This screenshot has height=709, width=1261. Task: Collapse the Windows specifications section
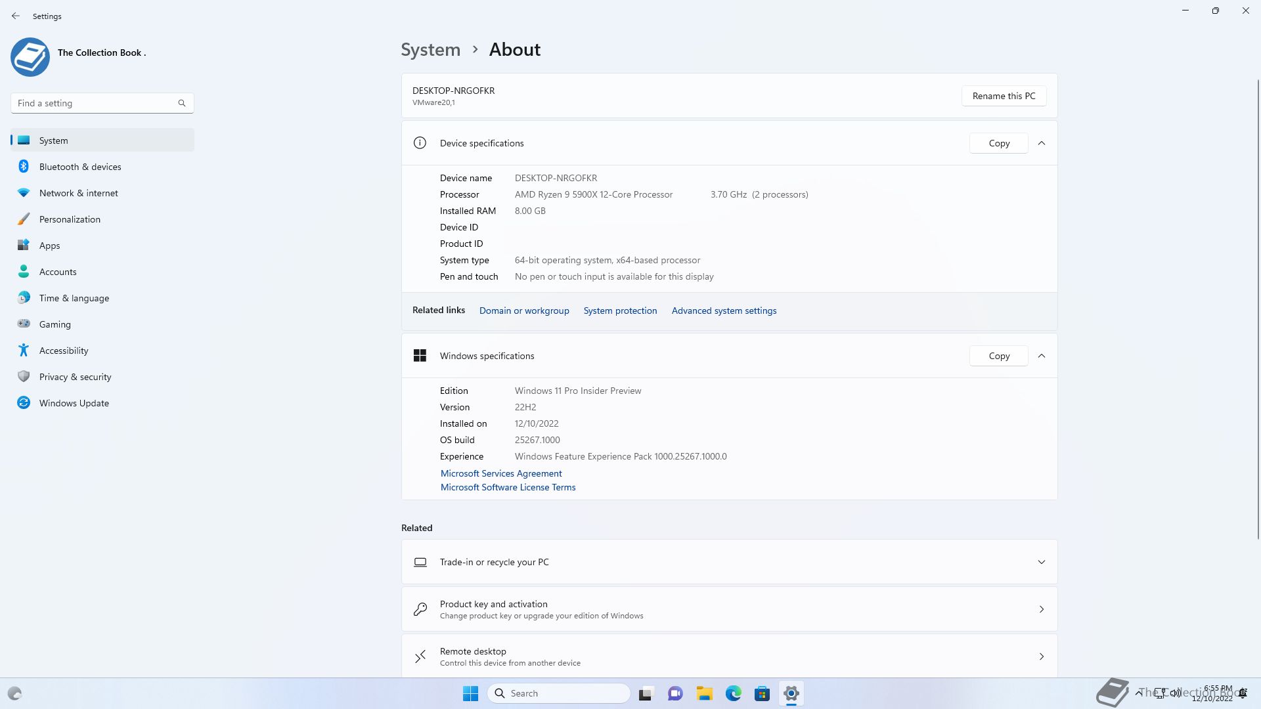1042,356
